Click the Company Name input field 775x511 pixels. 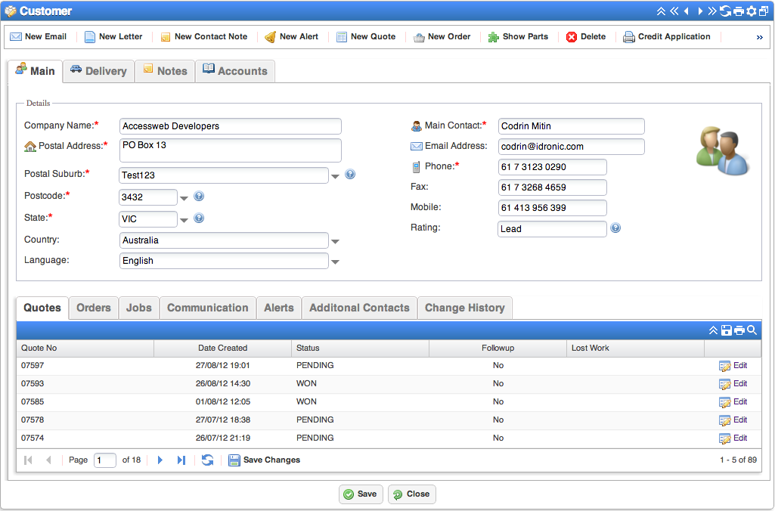tap(230, 126)
